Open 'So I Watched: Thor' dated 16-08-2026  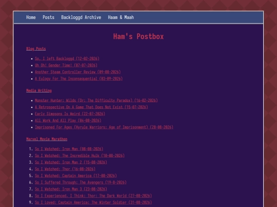click(65, 169)
